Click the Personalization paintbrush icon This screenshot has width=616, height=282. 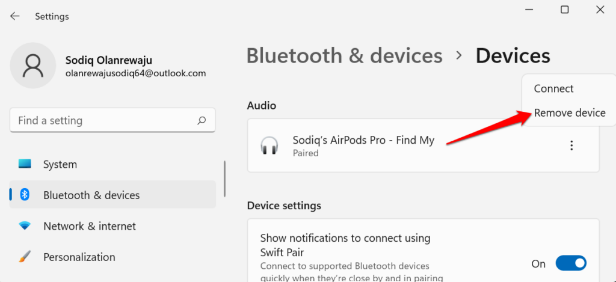click(25, 257)
